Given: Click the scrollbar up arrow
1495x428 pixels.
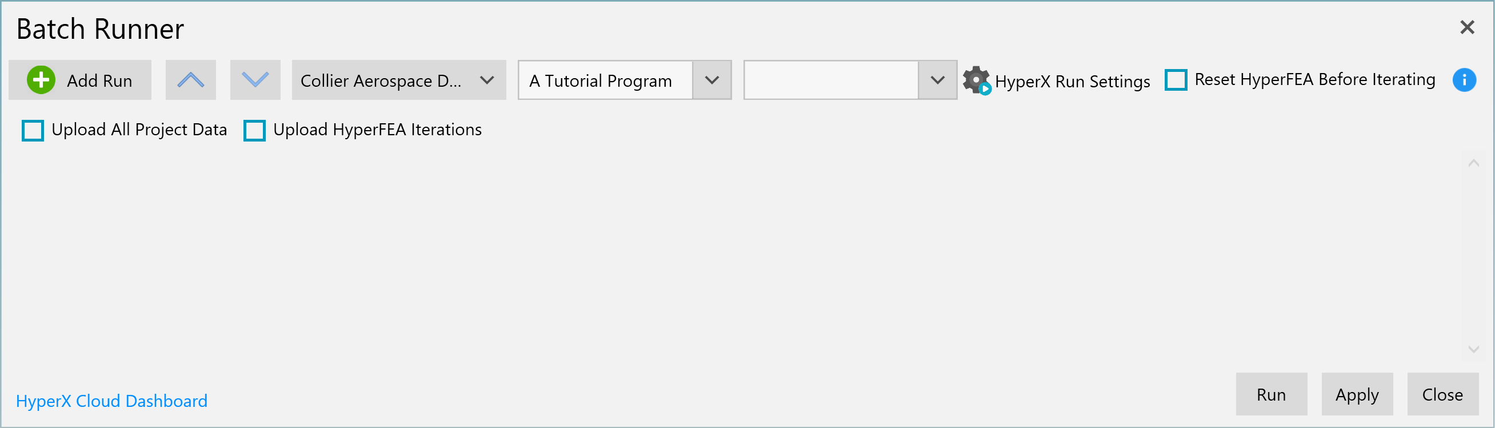Looking at the screenshot, I should 1473,163.
